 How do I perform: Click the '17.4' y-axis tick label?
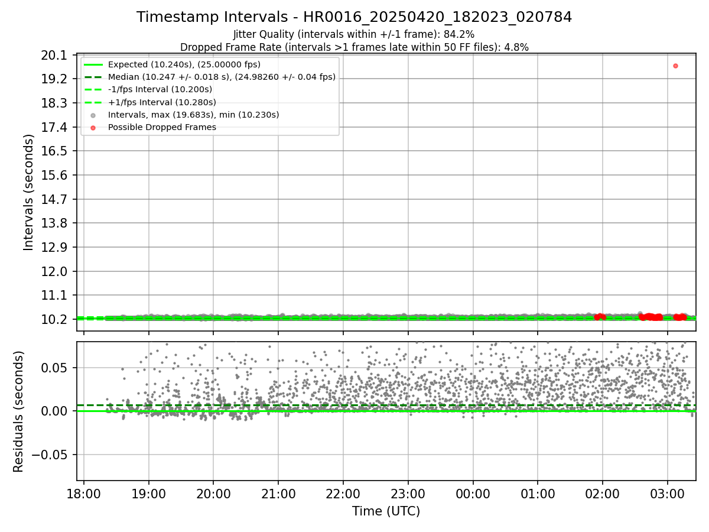pos(54,127)
